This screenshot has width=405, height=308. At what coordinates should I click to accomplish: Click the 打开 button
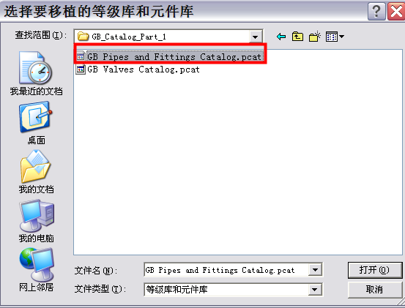pos(374,270)
